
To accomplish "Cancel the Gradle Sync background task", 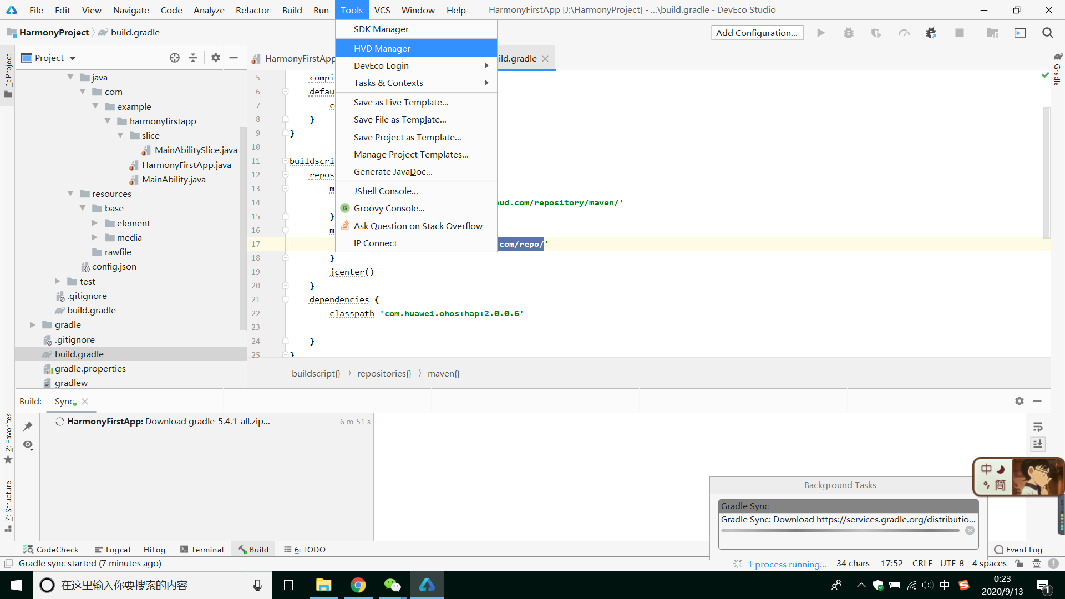I will click(x=970, y=530).
